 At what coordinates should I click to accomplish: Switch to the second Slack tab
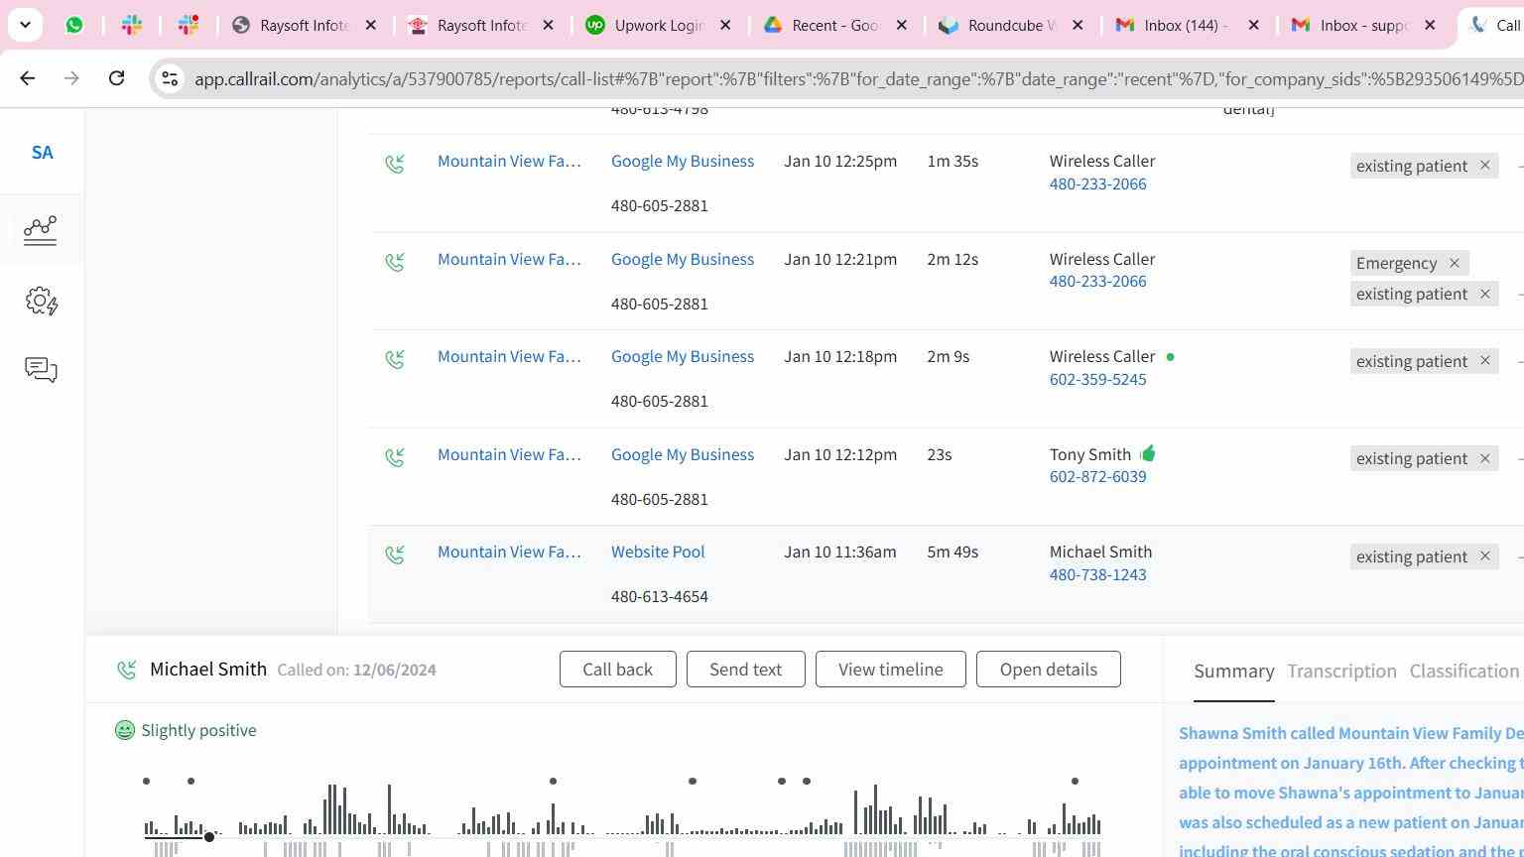point(189,25)
